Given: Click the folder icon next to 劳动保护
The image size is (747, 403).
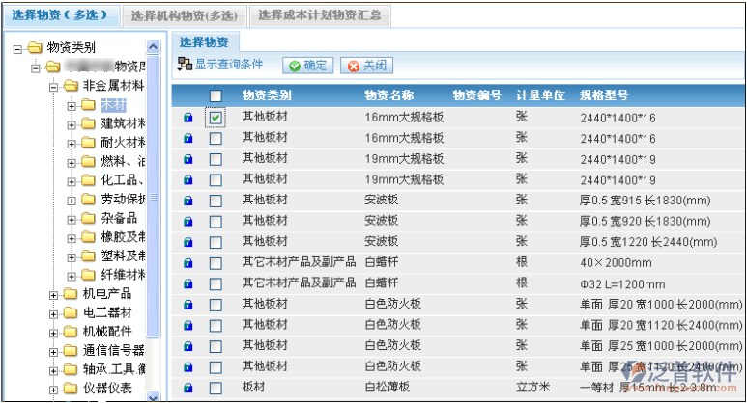Looking at the screenshot, I should [88, 199].
